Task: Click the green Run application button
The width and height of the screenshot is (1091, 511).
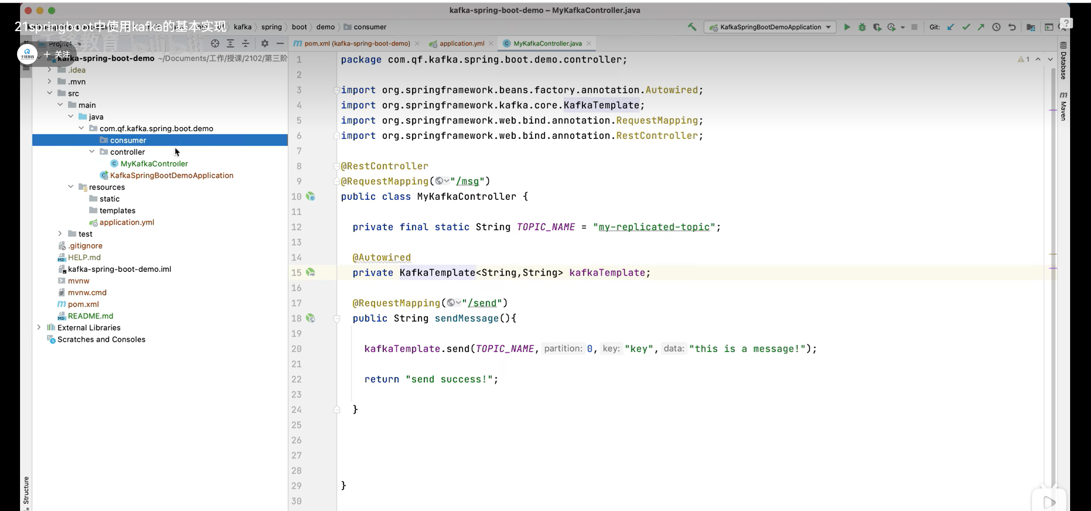Action: tap(847, 27)
